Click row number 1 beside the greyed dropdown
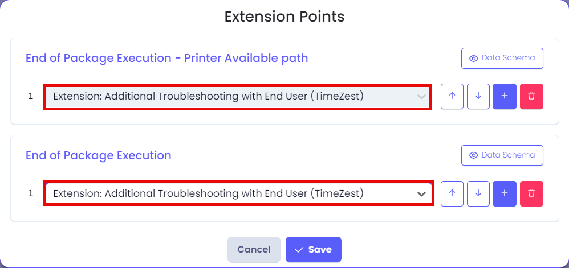Screen dimensions: 569x268 [30, 96]
